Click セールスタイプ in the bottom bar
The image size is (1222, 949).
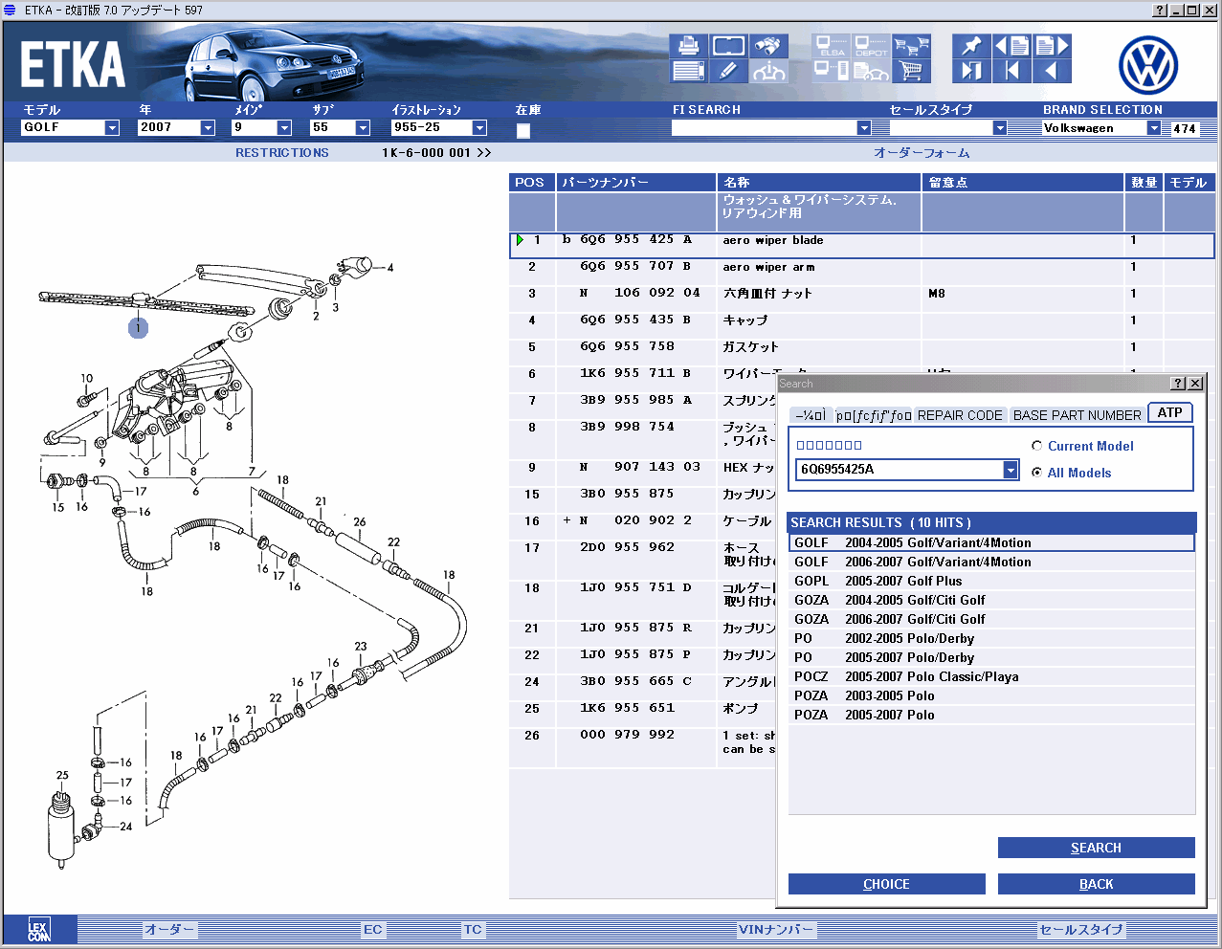1081,929
